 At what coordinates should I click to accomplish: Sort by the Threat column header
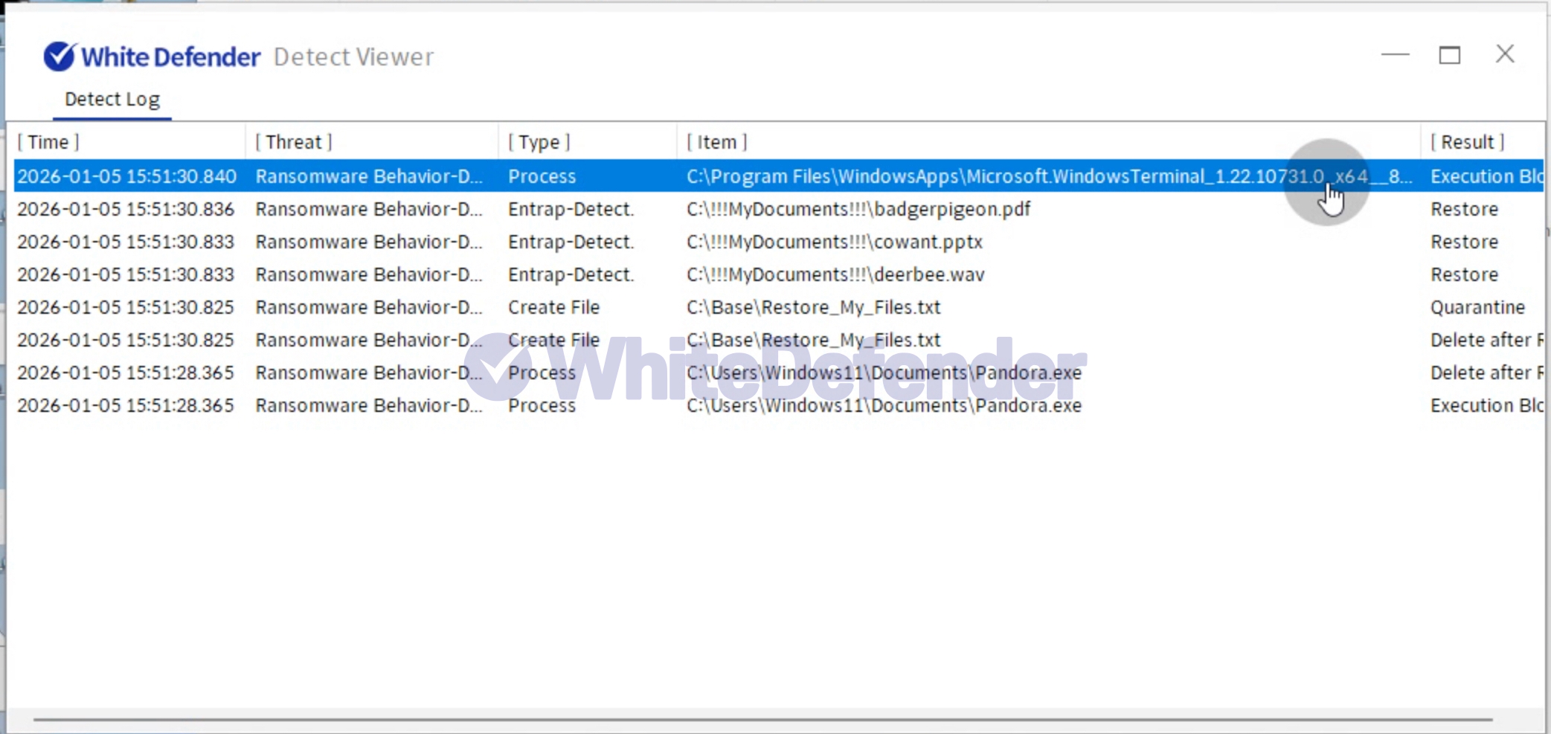293,142
